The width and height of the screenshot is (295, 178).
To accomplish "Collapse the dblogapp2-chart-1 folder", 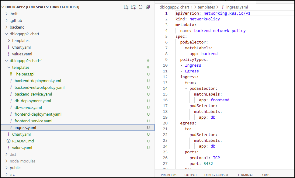I will [7, 61].
